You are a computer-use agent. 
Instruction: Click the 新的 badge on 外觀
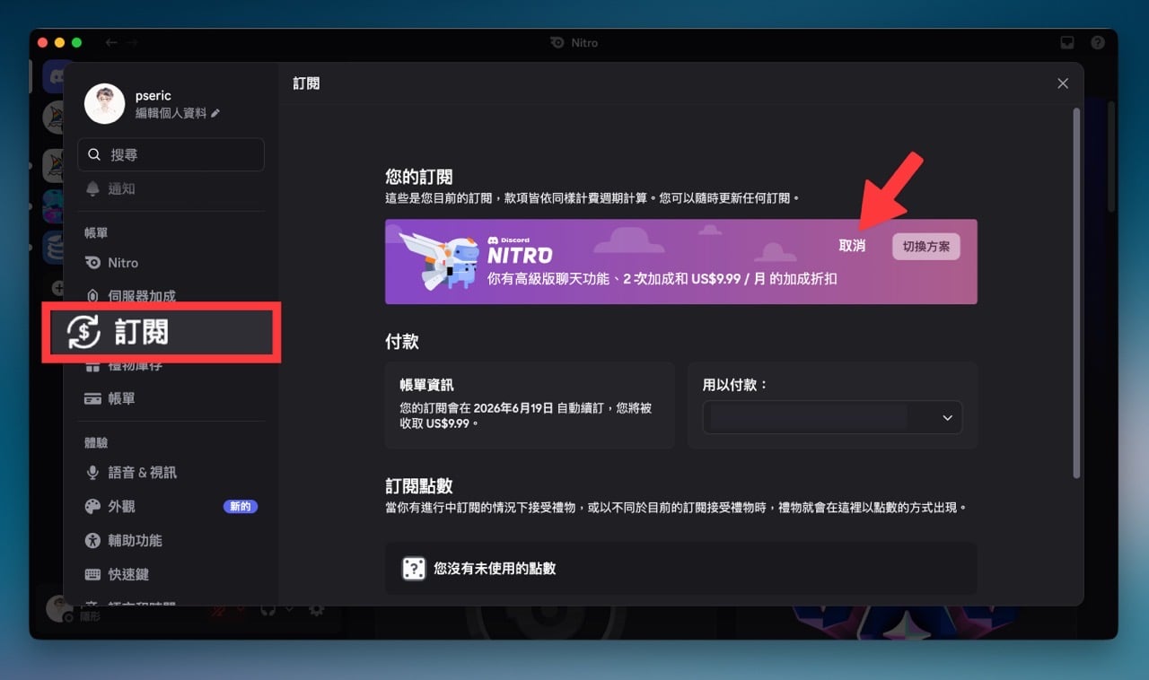coord(241,506)
